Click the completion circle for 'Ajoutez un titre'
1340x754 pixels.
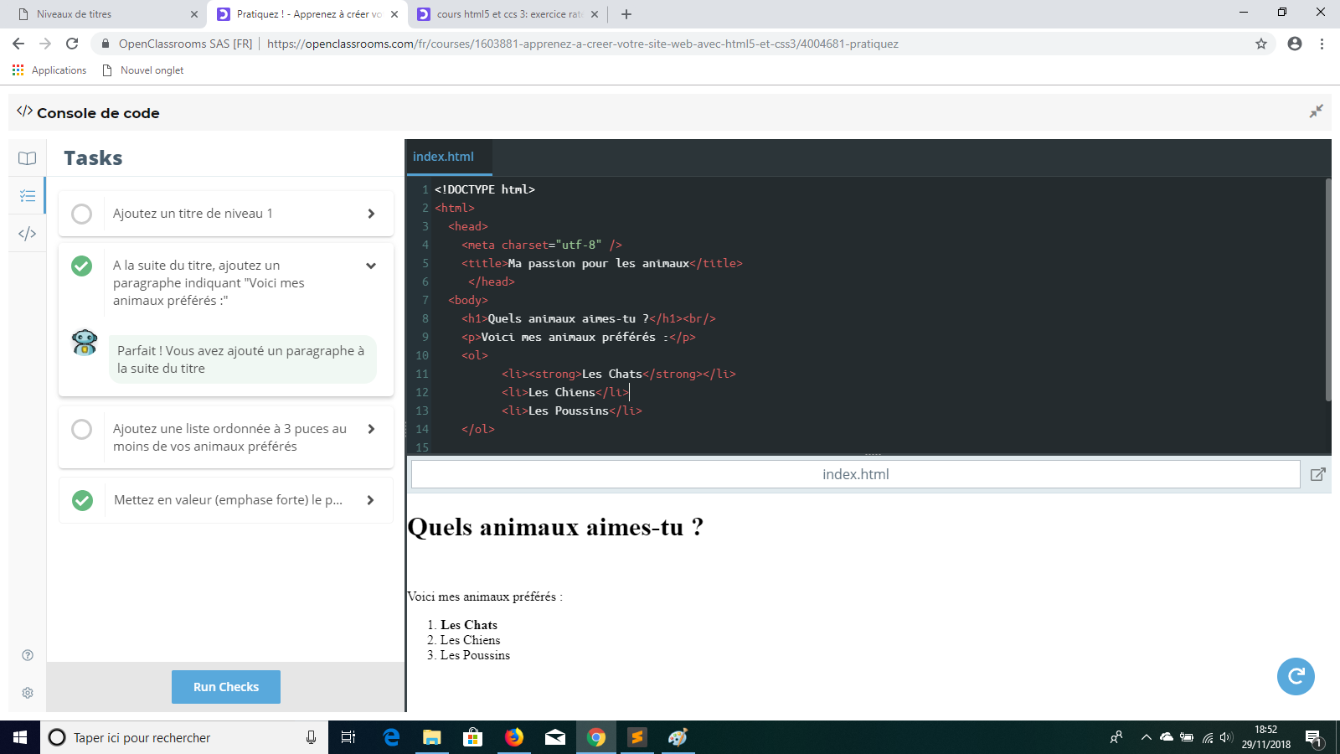tap(81, 214)
